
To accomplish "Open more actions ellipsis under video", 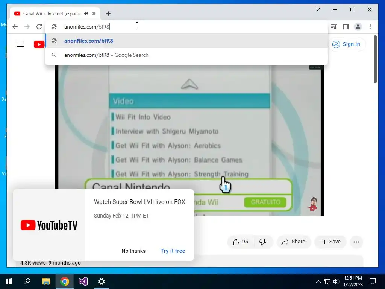I will point(356,242).
